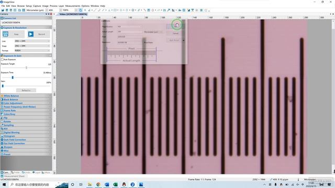Screen dimensions: 335x188
Task: Open the zoom dropdown showing 100%
Action: pos(70,10)
